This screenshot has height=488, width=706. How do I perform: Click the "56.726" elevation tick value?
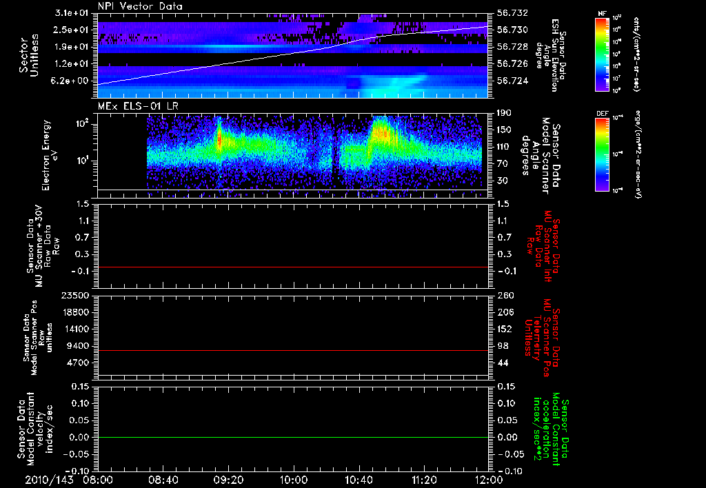[512, 64]
